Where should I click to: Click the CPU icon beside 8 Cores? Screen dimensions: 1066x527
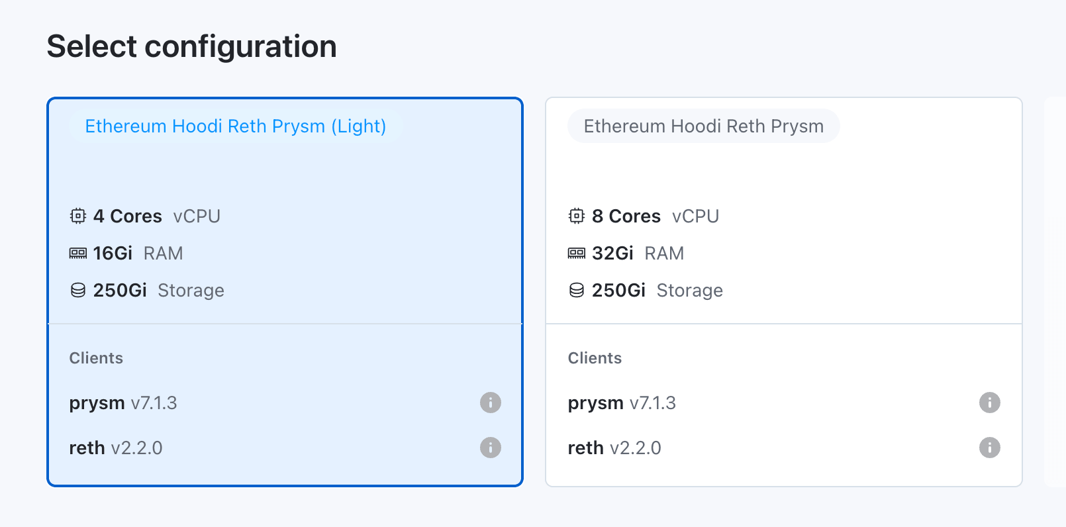[577, 216]
